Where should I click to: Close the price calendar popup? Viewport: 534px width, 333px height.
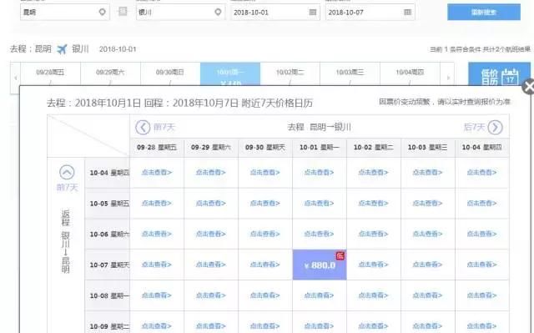[528, 87]
